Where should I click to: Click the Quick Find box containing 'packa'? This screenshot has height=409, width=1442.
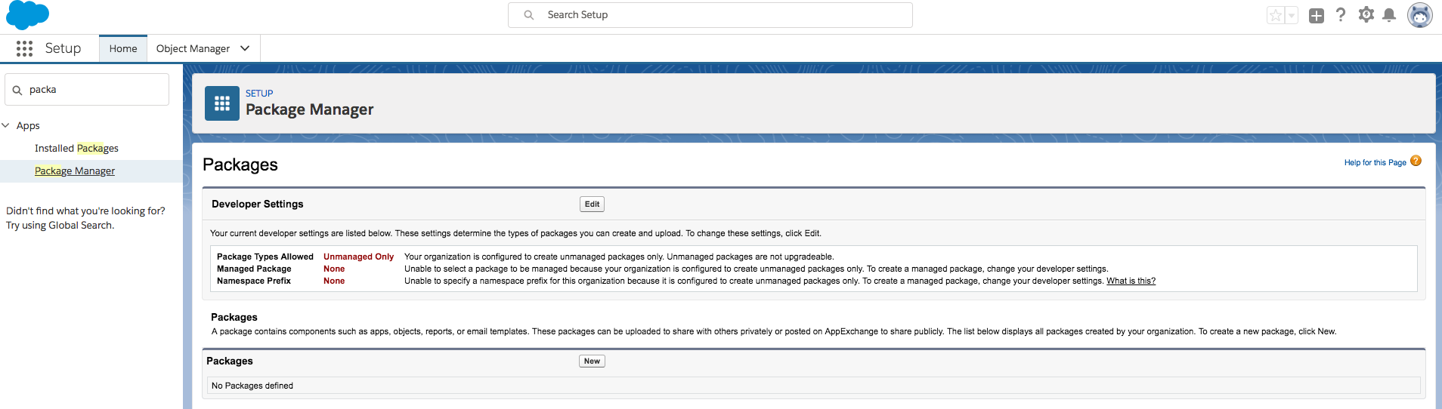pos(87,90)
